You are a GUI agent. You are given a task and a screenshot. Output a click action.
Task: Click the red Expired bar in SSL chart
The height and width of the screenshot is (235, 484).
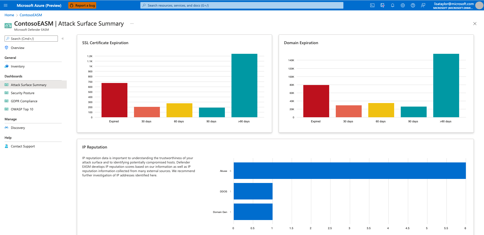click(x=114, y=100)
